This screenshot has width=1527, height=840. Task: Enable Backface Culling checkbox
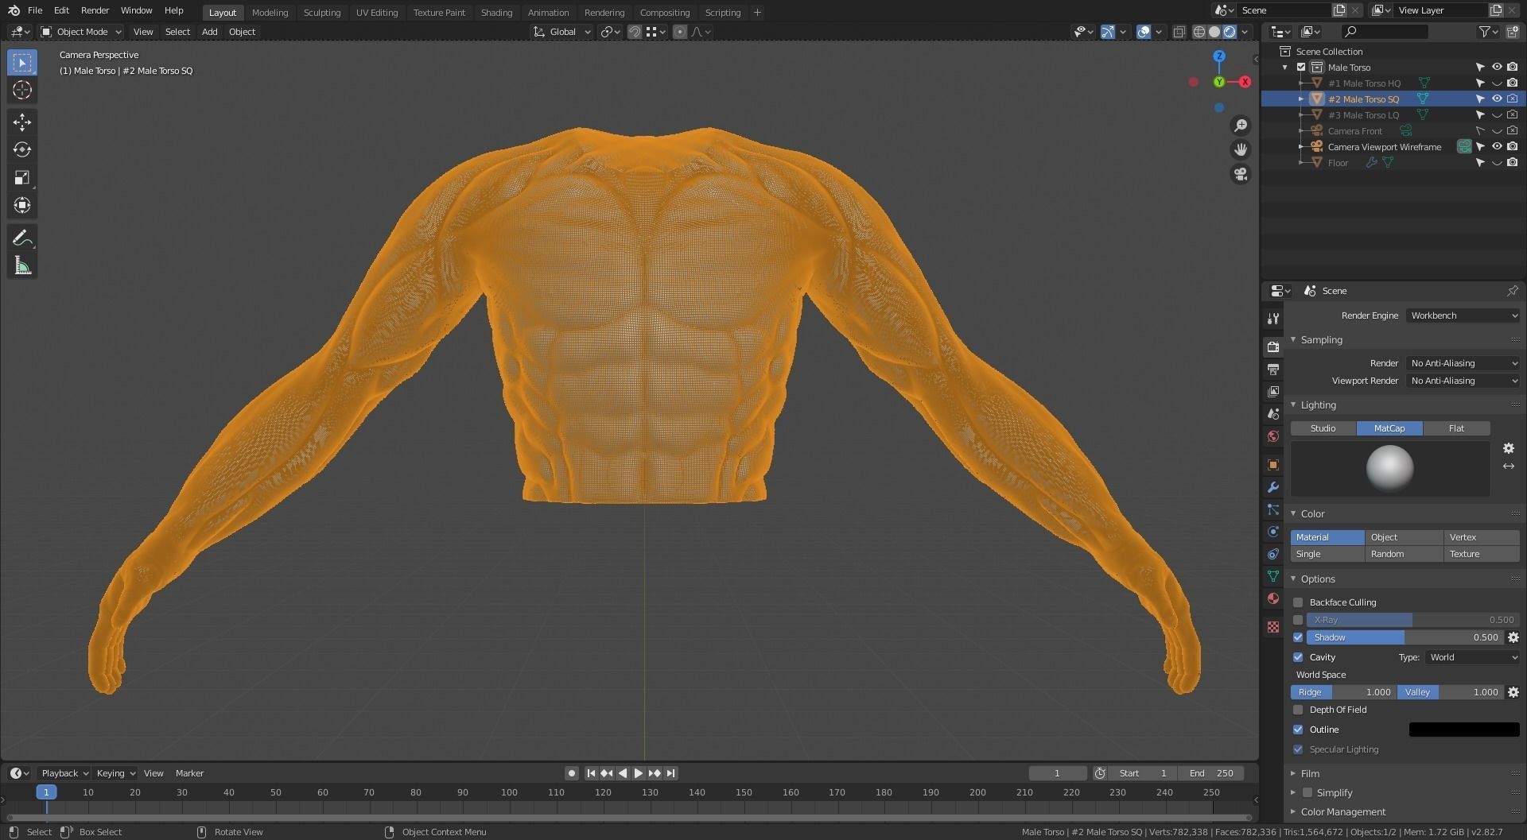1298,602
